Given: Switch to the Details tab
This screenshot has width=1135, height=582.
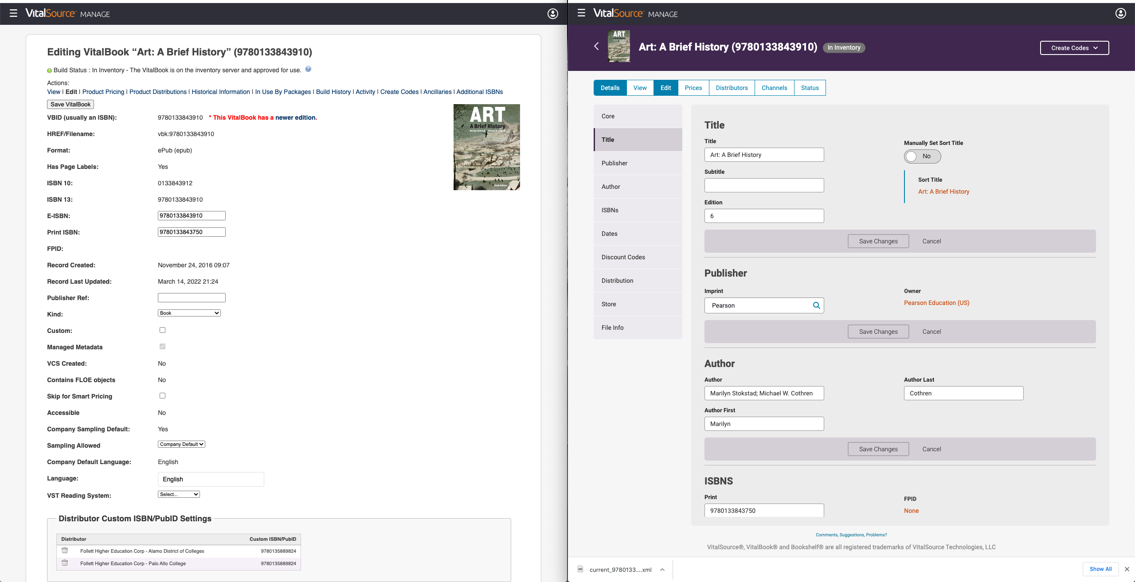Looking at the screenshot, I should [610, 88].
